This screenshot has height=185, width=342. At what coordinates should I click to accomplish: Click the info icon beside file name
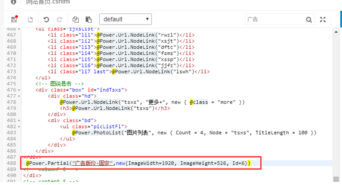(x=13, y=2)
